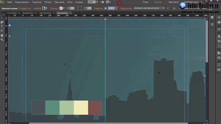
Task: Open the hyperlink 'Добавить или фильтровать' combo box
Action: coord(149,8)
